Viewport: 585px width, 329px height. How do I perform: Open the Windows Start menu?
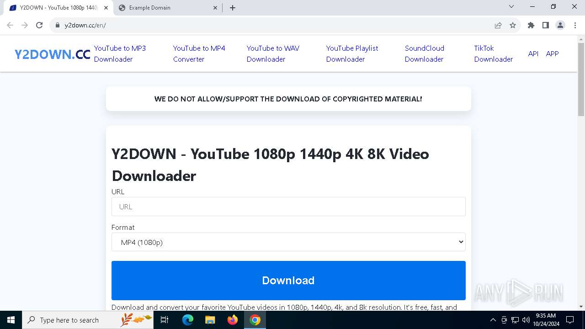pos(11,320)
